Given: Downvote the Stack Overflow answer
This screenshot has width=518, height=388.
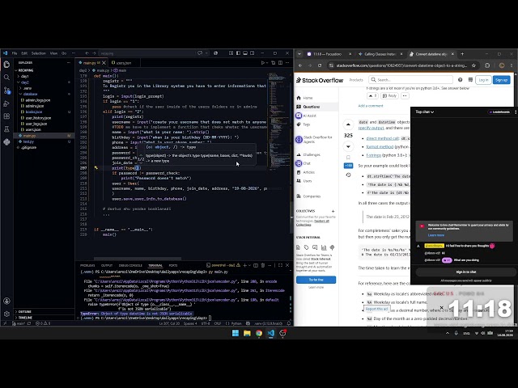Looking at the screenshot, I should point(348,146).
